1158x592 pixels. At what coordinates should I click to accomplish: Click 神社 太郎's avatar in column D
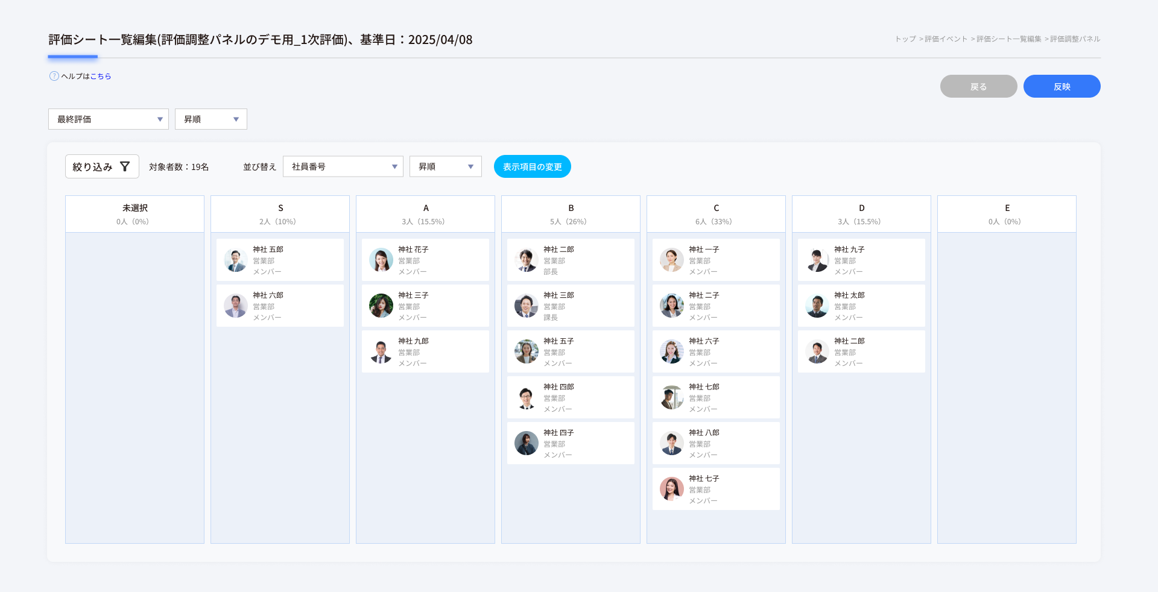(x=817, y=306)
